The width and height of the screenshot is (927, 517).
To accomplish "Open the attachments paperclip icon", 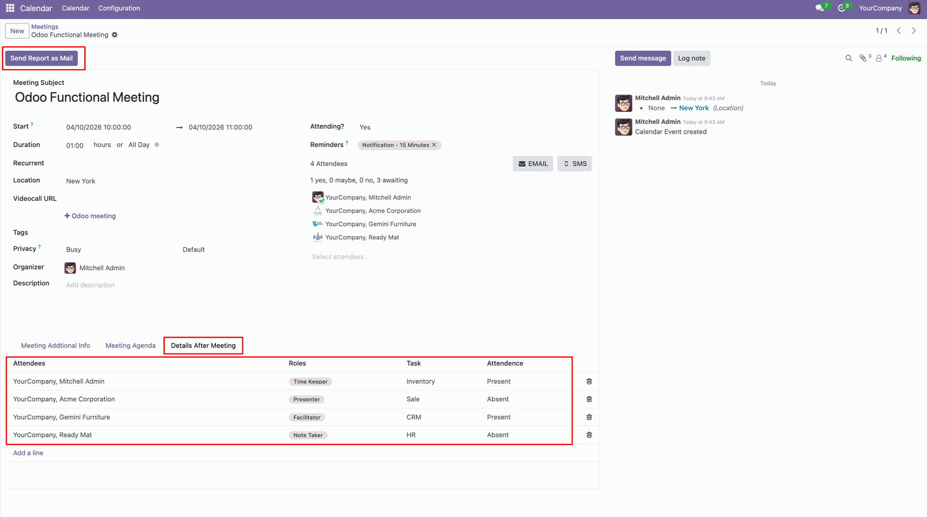I will click(x=863, y=58).
